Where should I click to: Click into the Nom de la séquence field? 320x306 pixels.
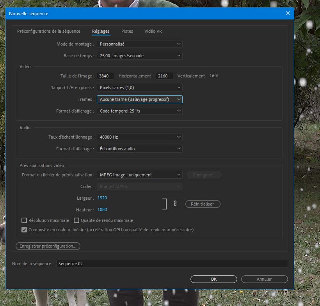[172, 264]
